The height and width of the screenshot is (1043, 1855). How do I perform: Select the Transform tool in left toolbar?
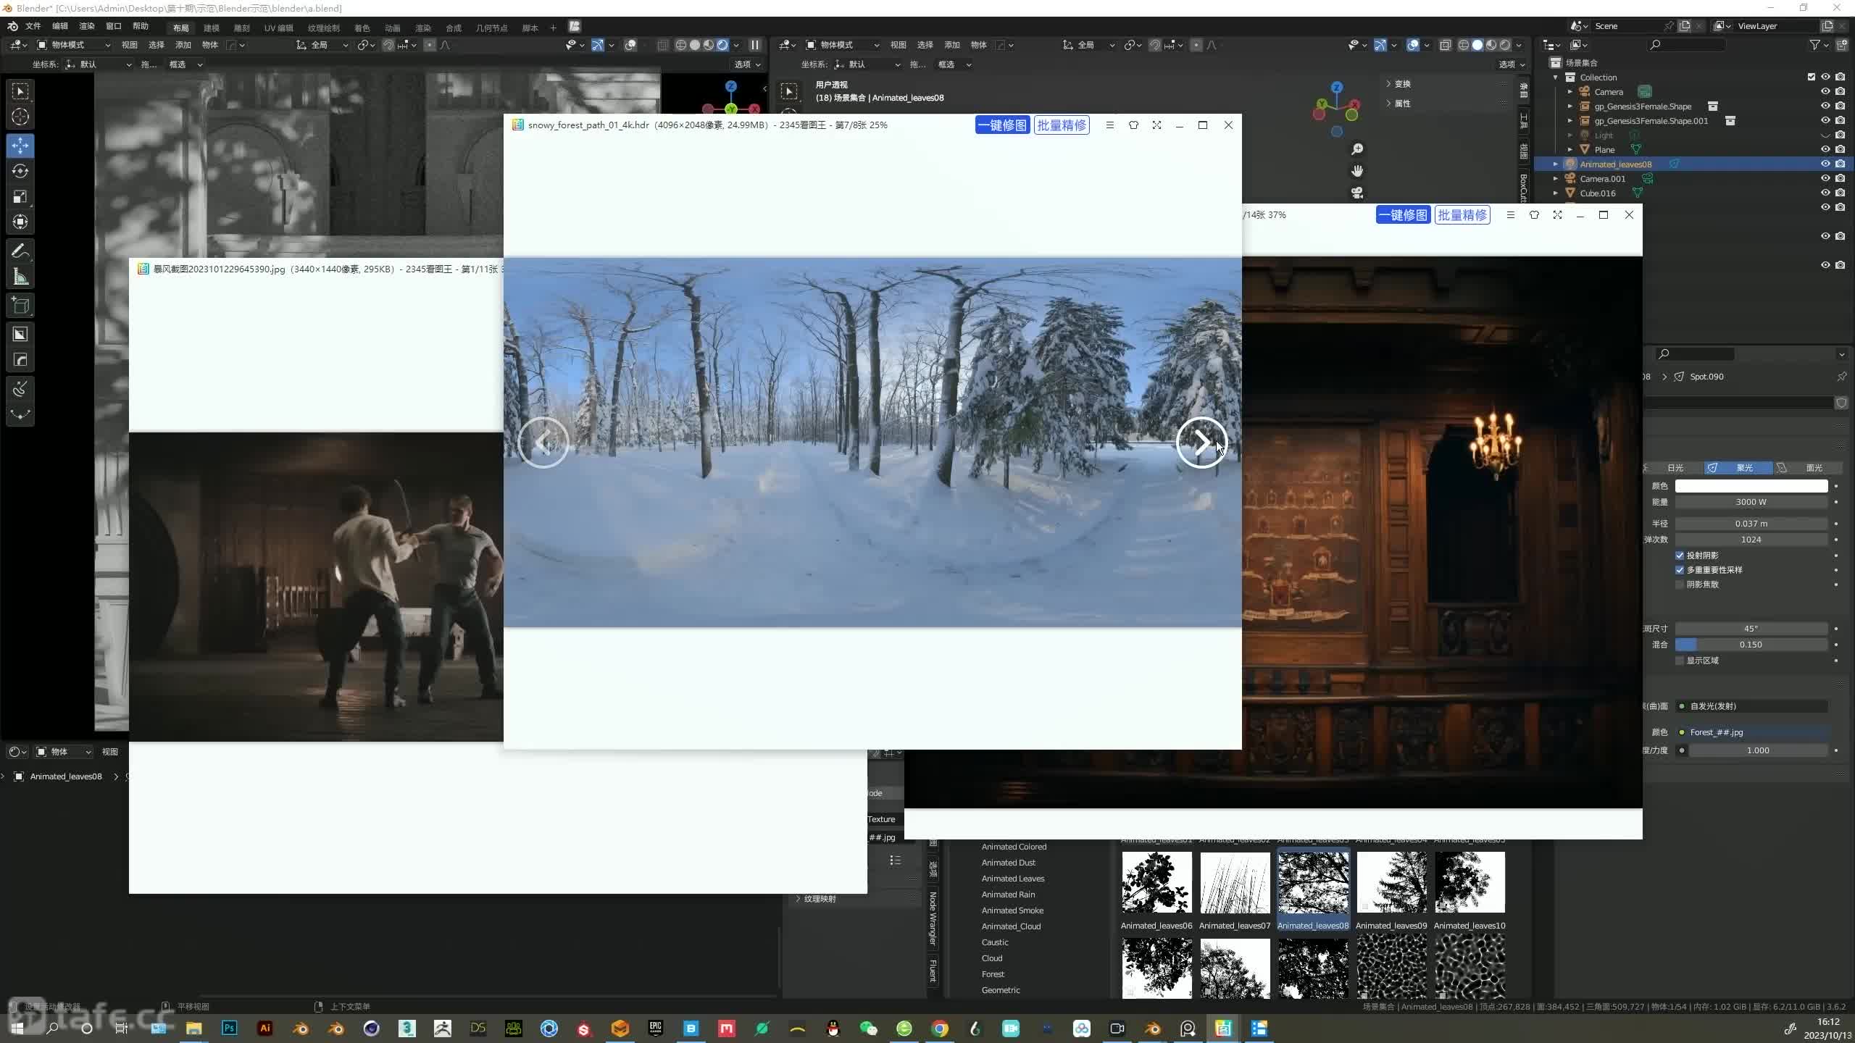[20, 222]
